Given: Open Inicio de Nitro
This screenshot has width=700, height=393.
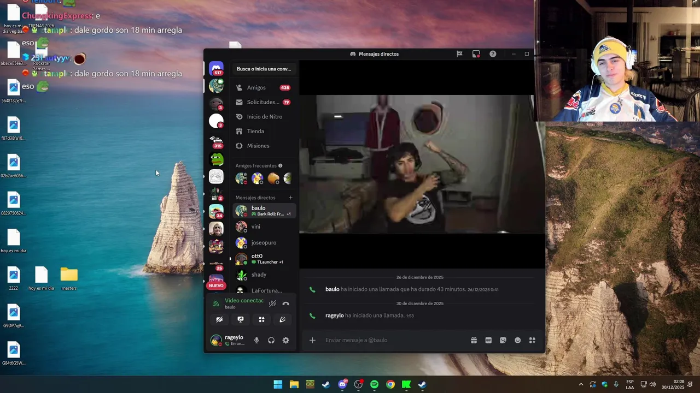Looking at the screenshot, I should [263, 117].
